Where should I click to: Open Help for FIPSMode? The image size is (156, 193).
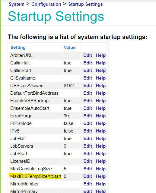(x=101, y=123)
